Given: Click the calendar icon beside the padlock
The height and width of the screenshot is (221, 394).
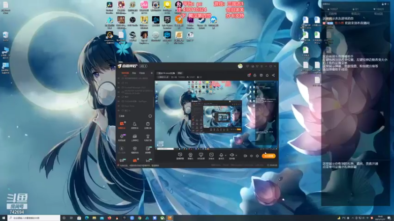Looking at the screenshot, I should [261, 75].
